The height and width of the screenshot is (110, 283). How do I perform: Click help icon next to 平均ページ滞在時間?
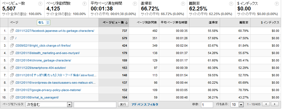click(x=134, y=4)
